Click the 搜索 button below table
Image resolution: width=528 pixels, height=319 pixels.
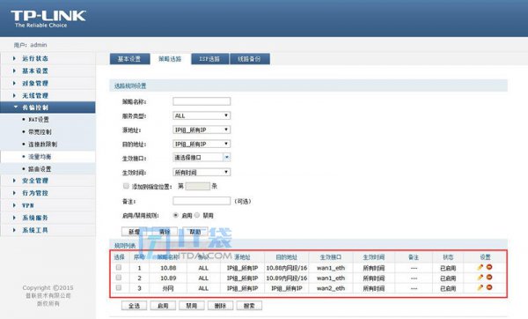click(x=249, y=306)
